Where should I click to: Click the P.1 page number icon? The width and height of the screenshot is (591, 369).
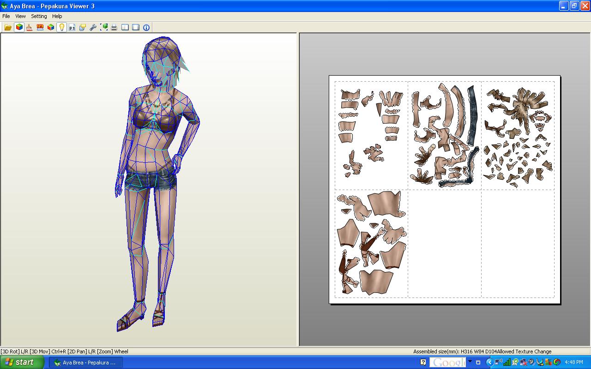click(x=72, y=28)
